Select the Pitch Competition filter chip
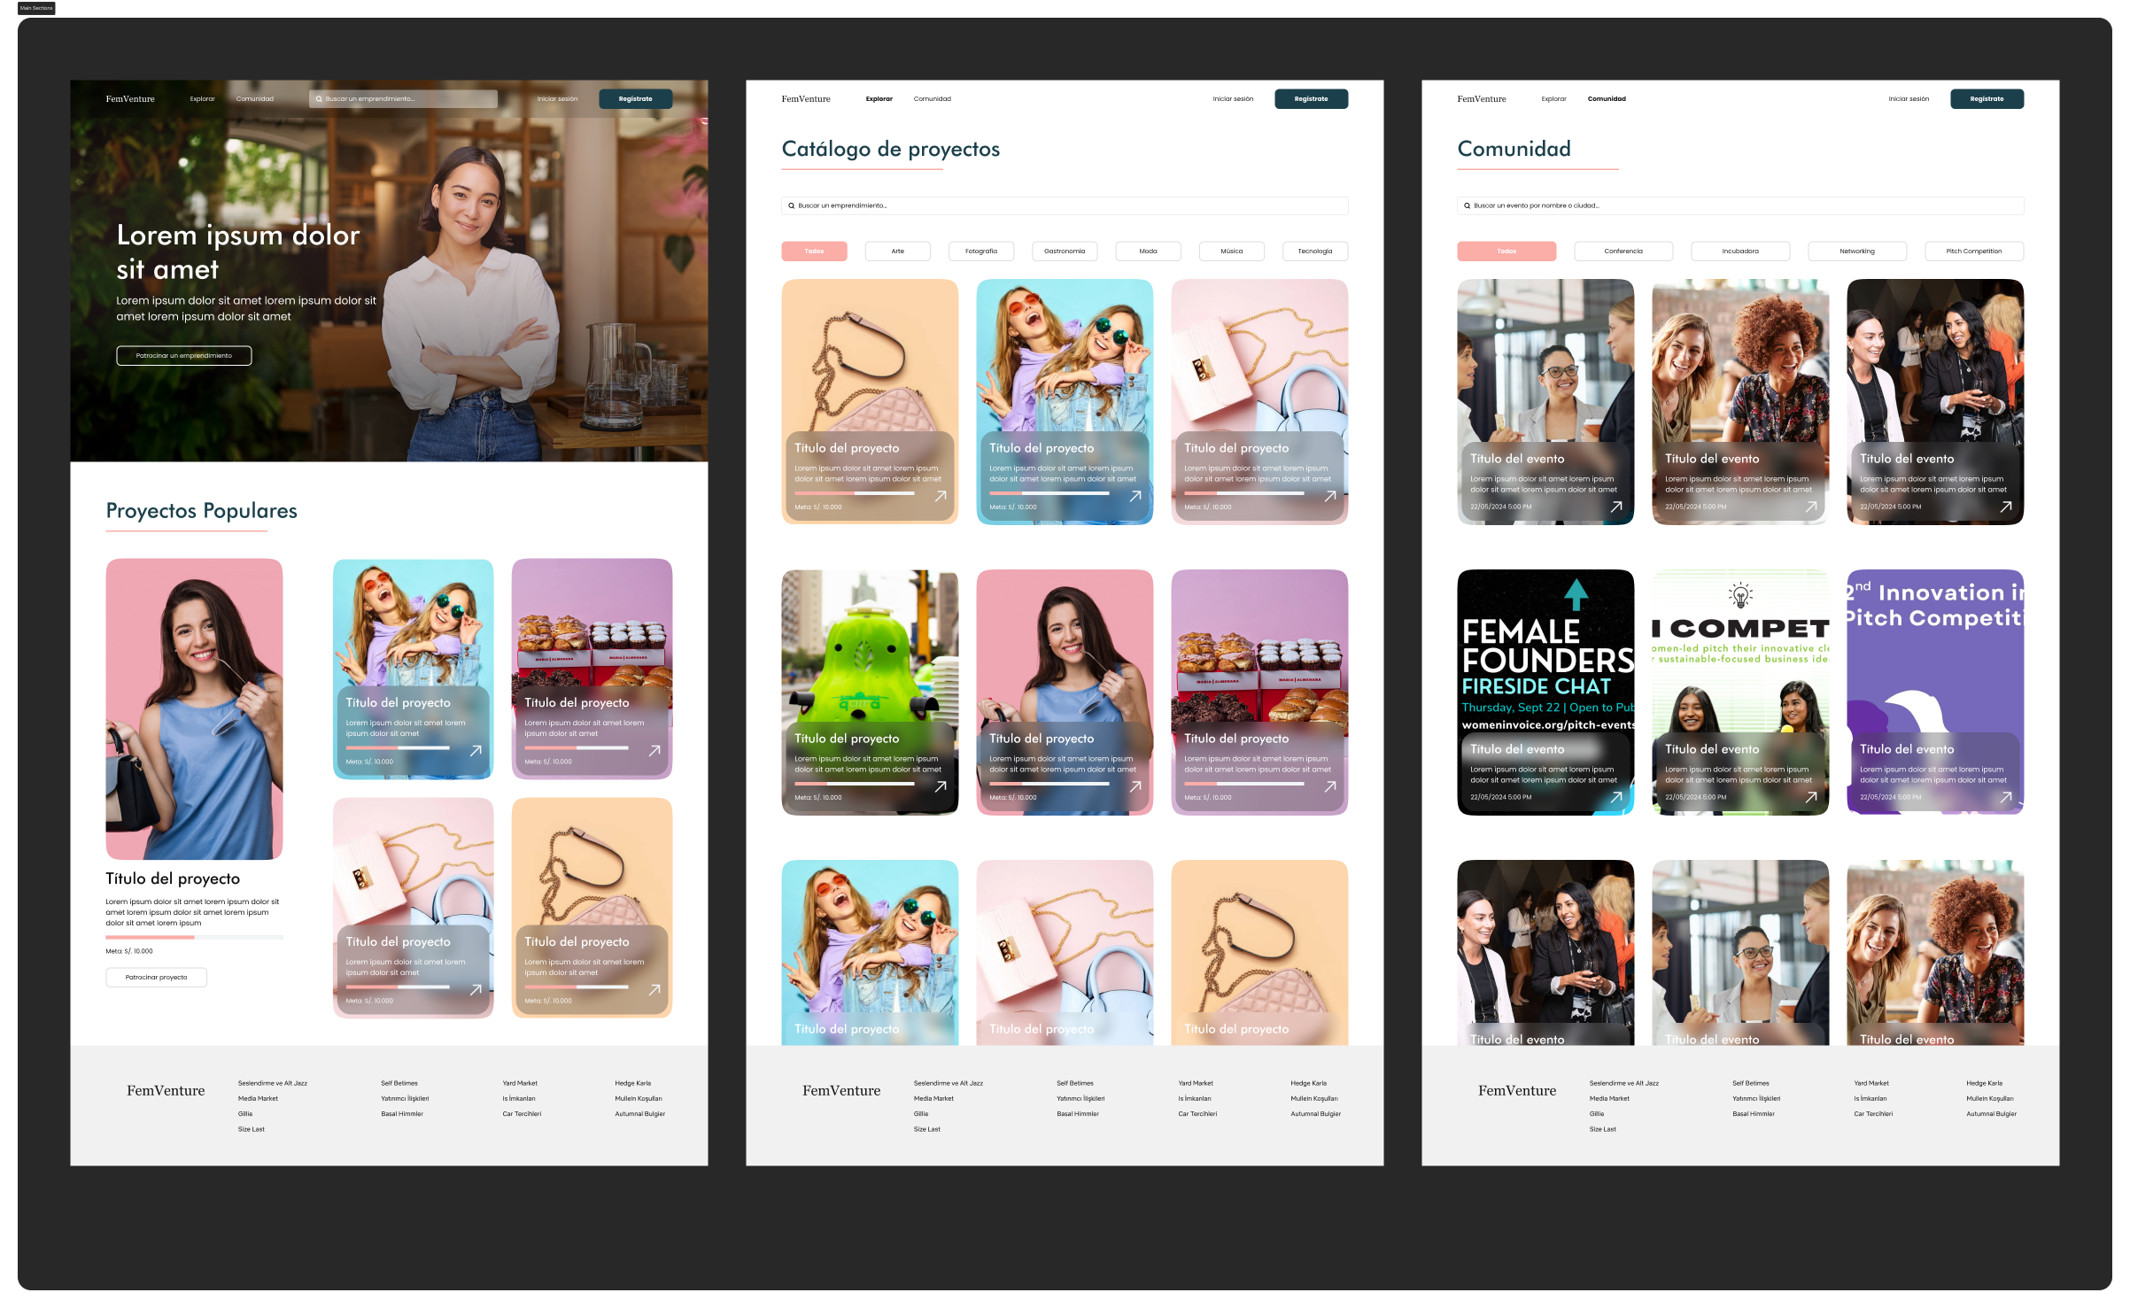This screenshot has height=1308, width=2130. pos(1973,252)
